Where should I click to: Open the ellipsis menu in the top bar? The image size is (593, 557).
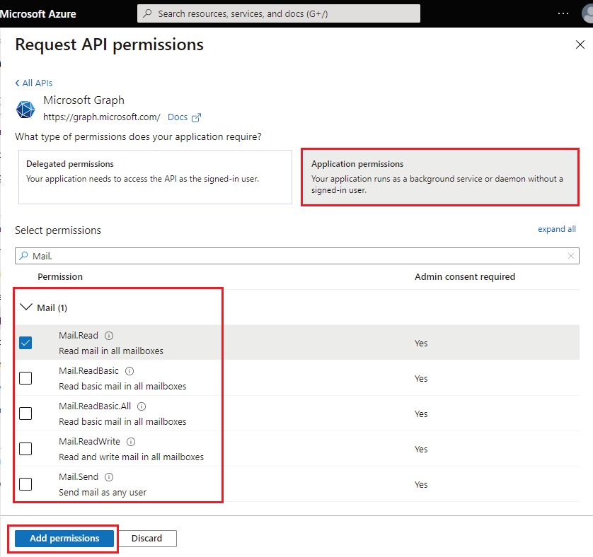[x=563, y=13]
